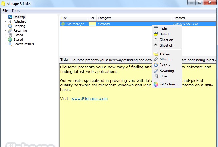Maximize the Manage Stickies window
Viewport: 218px width, 147px height.
point(199,2)
